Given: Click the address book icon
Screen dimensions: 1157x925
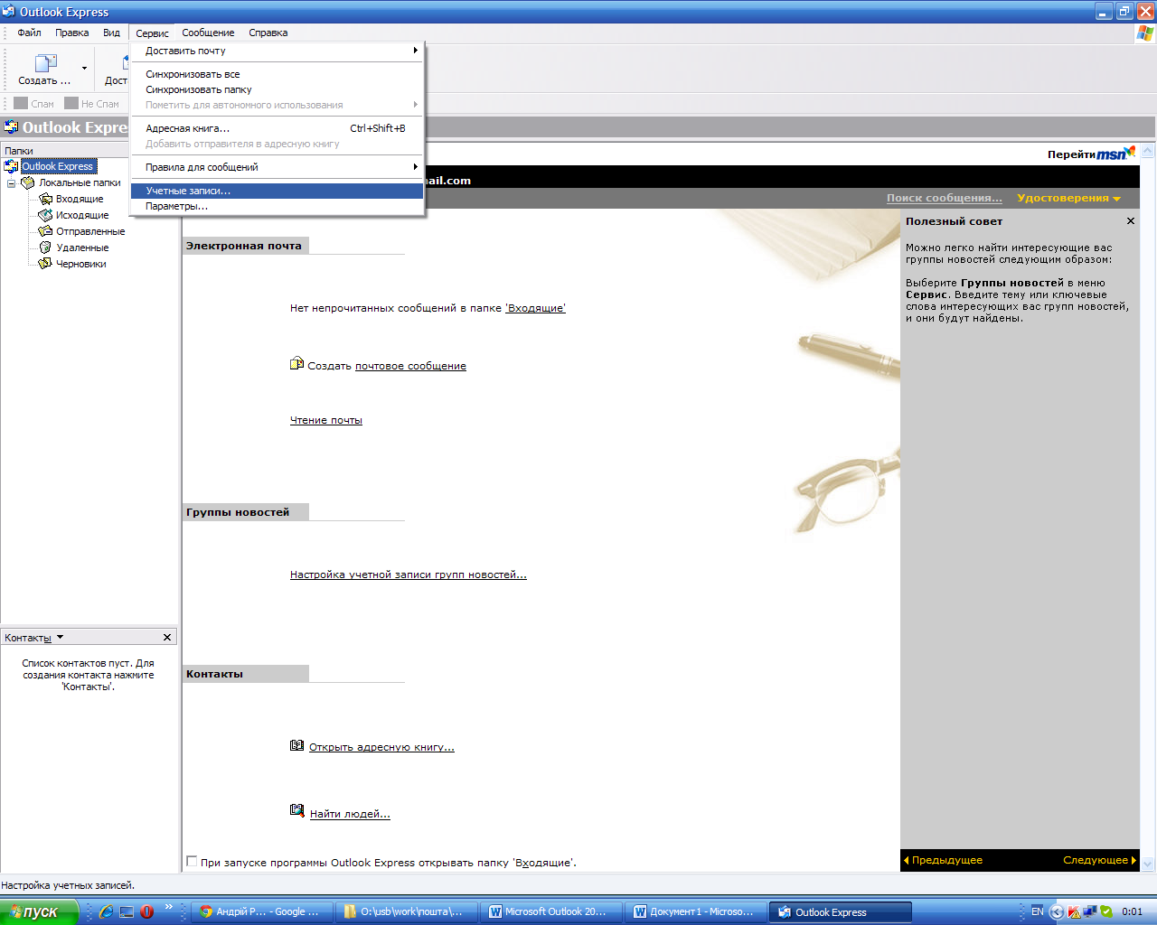Looking at the screenshot, I should (296, 745).
